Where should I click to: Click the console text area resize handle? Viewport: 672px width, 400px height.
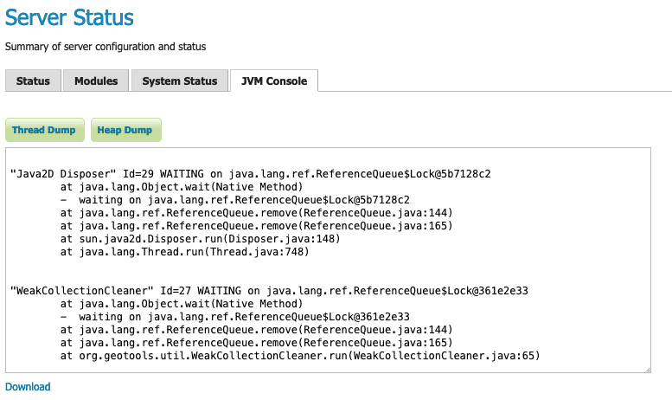(646, 369)
